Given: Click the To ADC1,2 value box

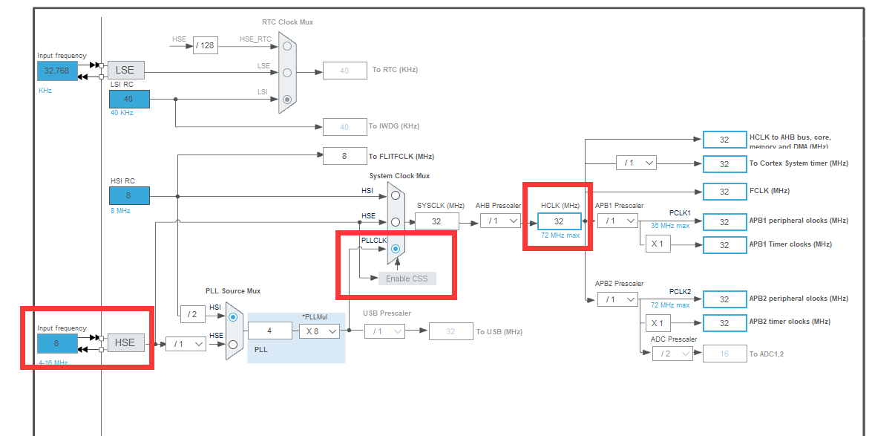Looking at the screenshot, I should tap(725, 354).
